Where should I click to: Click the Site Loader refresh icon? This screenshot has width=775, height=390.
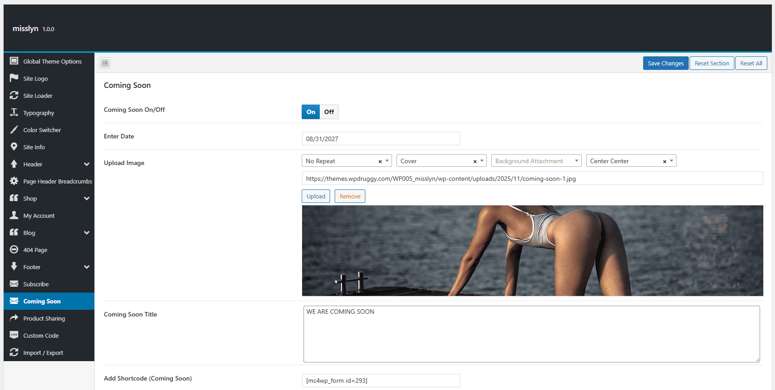(x=14, y=95)
